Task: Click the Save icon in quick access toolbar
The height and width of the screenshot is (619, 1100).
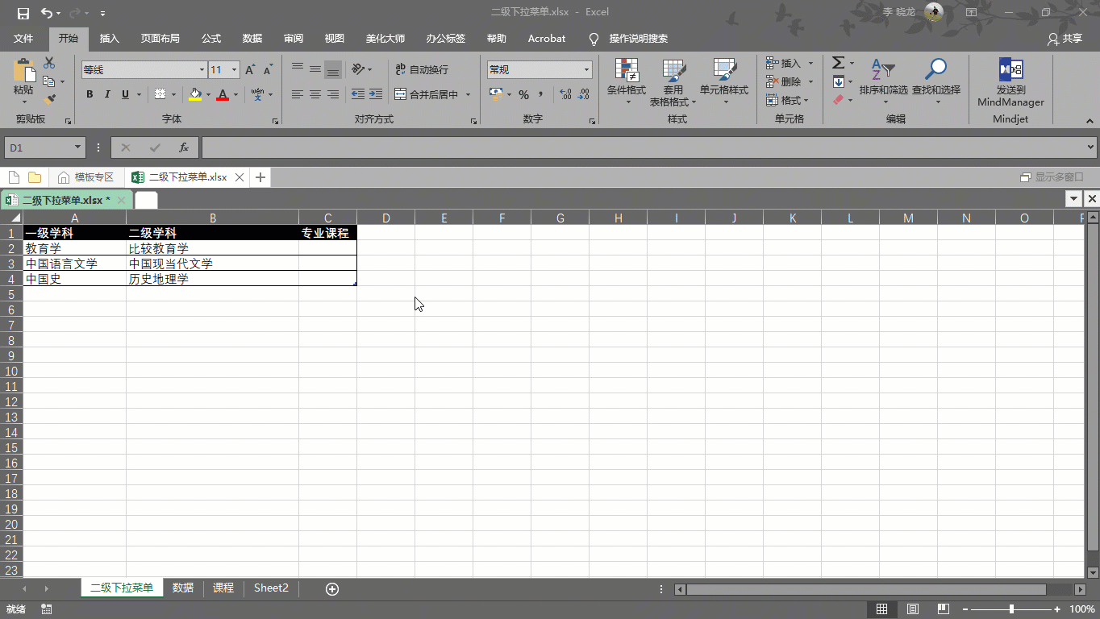Action: pyautogui.click(x=23, y=13)
